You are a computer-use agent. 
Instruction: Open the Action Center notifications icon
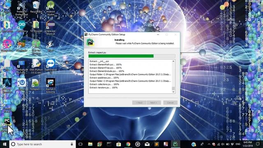click(258, 144)
